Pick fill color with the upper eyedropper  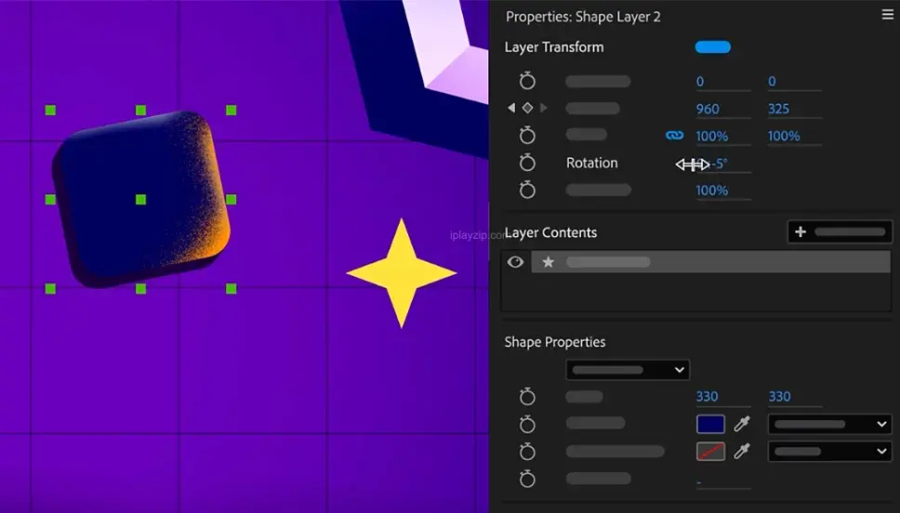(741, 424)
